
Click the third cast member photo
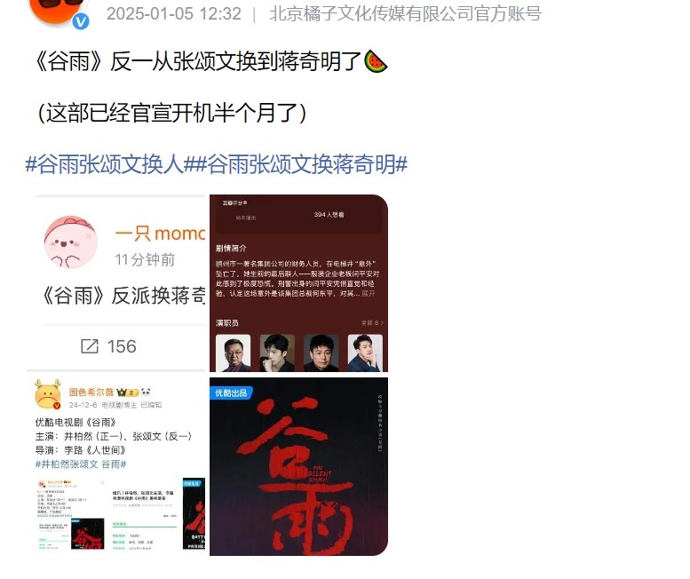321,353
